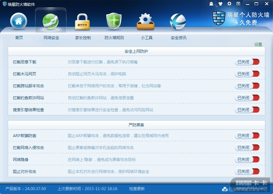Switch to 家长控制 tab label
This screenshot has width=273, height=194.
pyautogui.click(x=83, y=38)
